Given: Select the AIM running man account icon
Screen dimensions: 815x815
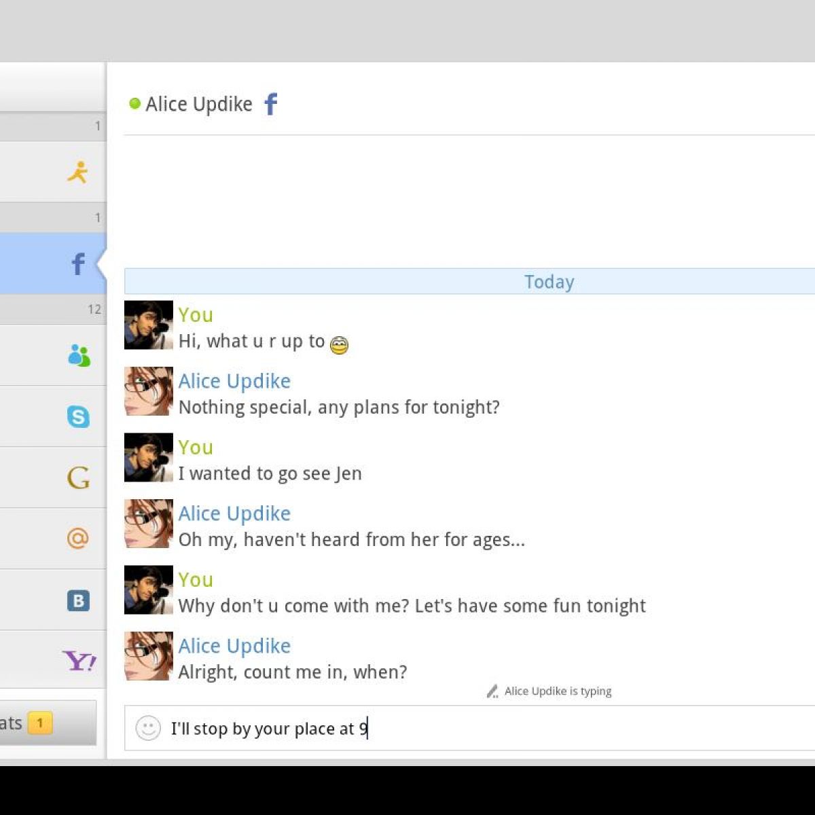Looking at the screenshot, I should [77, 173].
